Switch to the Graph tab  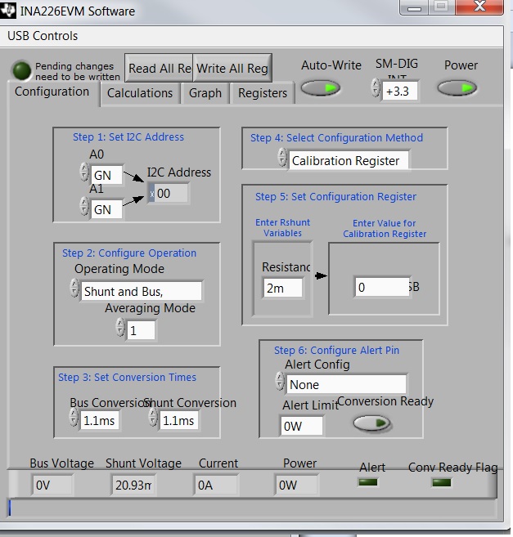click(x=205, y=93)
